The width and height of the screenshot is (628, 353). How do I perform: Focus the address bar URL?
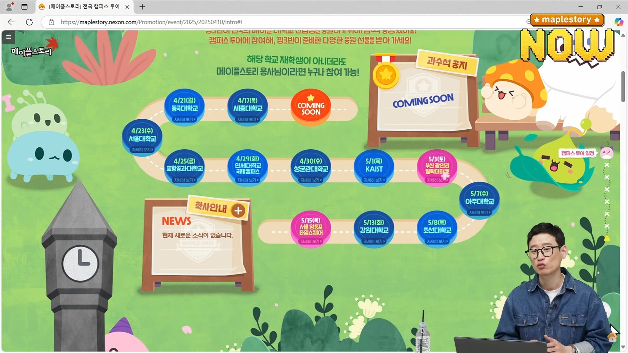151,22
